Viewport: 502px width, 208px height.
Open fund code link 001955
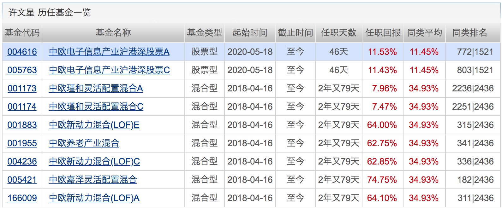point(22,143)
